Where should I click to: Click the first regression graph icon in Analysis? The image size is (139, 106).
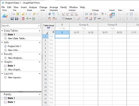point(64,14)
